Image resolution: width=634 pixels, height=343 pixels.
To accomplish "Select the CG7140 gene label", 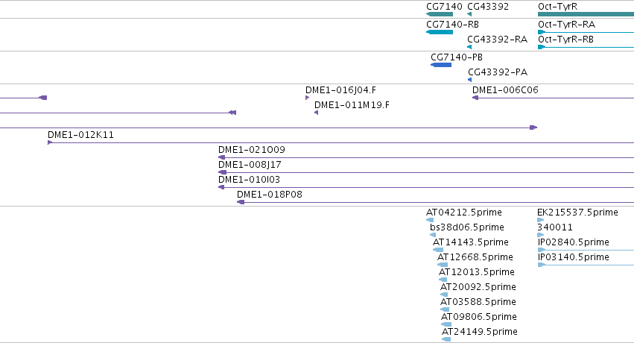I will point(444,7).
